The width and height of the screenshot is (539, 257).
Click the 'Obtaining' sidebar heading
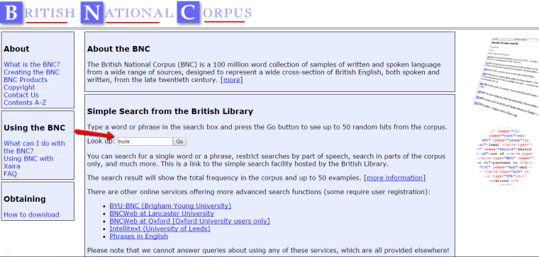point(25,200)
